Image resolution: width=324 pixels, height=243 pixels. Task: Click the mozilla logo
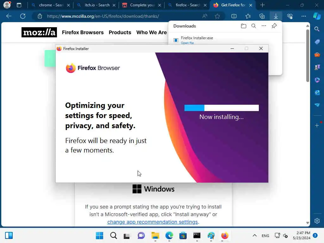coord(39,32)
